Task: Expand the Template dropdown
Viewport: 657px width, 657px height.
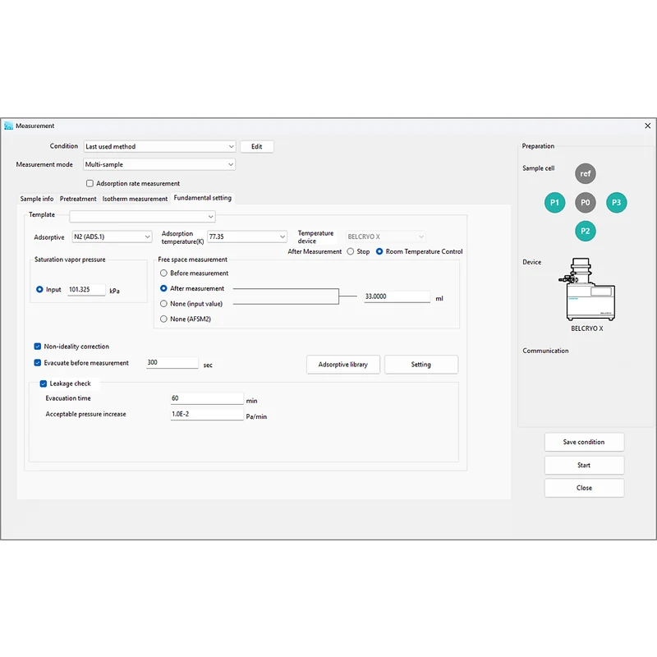Action: [142, 217]
